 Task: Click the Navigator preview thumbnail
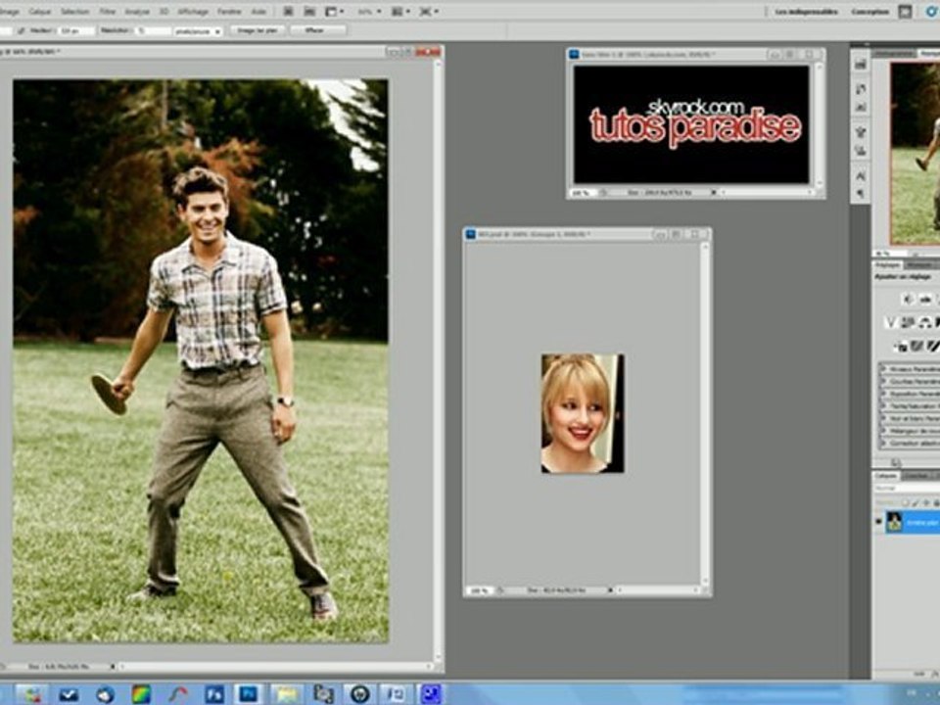tap(915, 154)
